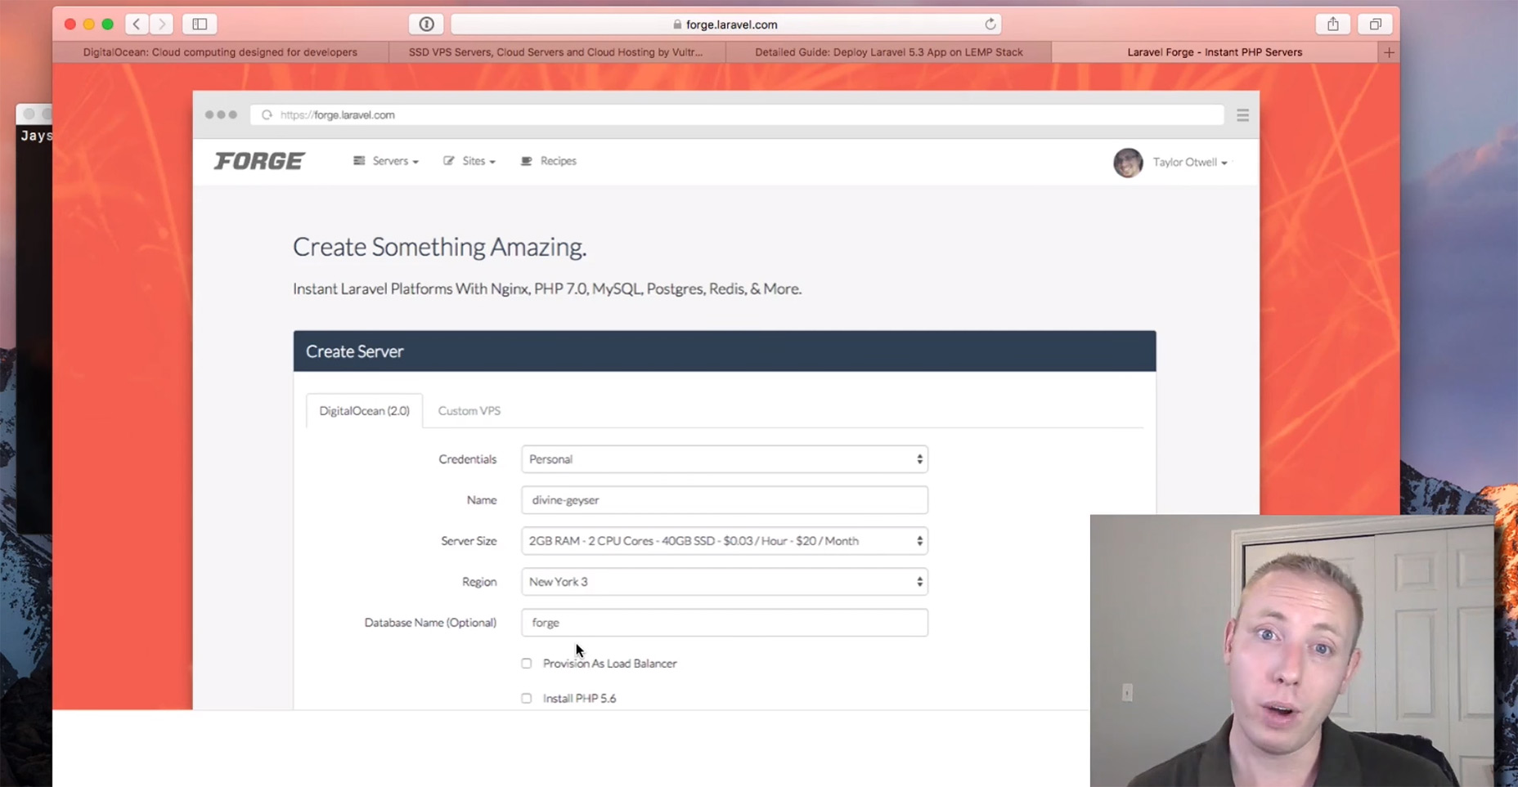The width and height of the screenshot is (1518, 787).
Task: Open the Credentials dropdown showing Personal
Action: point(725,459)
